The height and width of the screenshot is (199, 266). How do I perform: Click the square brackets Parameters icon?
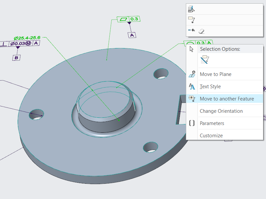pyautogui.click(x=192, y=123)
